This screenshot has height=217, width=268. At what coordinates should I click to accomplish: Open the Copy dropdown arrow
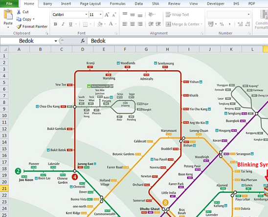[x=33, y=19]
